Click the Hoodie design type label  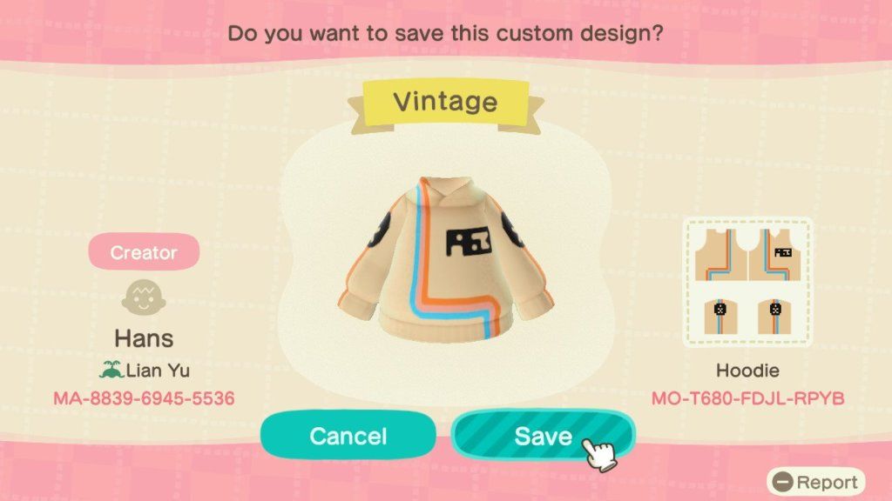pyautogui.click(x=747, y=371)
